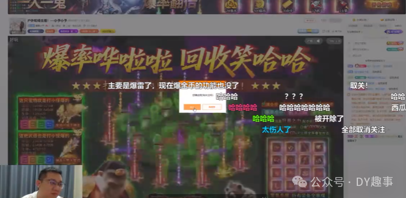Open the crown icon in the chat header
Image resolution: width=406 pixels, height=198 pixels.
click(382, 20)
